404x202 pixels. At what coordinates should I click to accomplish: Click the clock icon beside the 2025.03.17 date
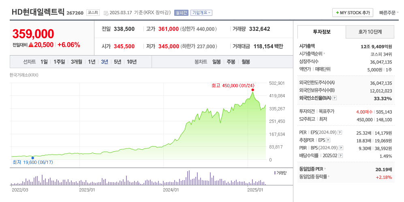tap(106, 13)
